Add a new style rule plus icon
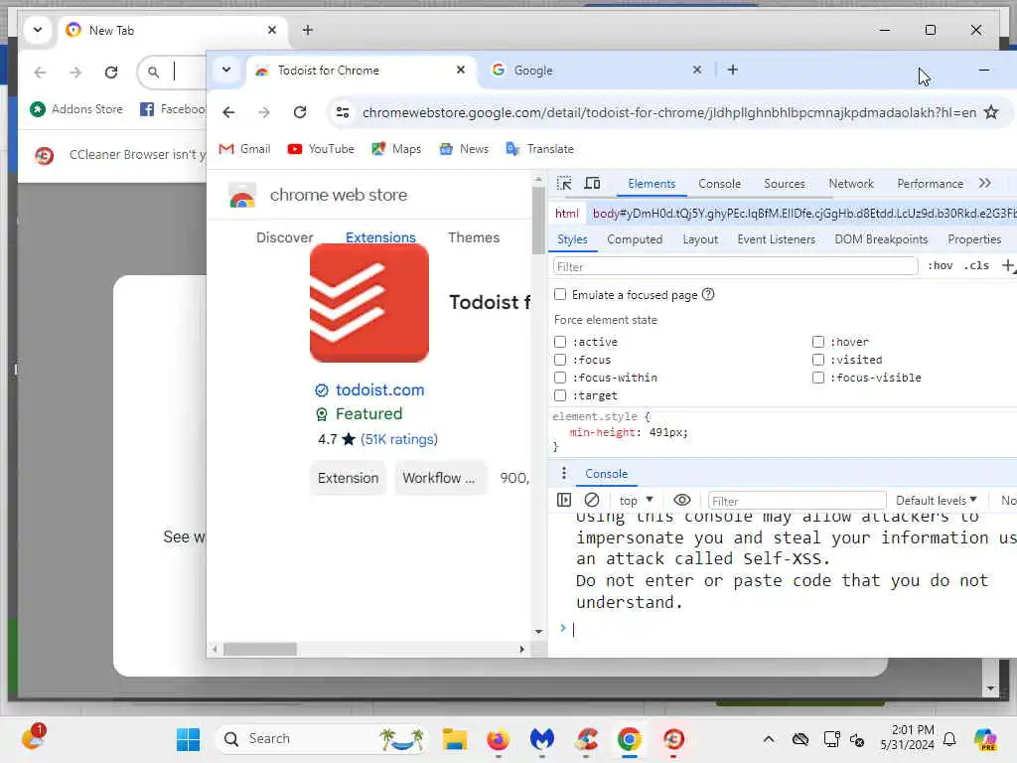Viewport: 1017px width, 763px height. click(1008, 265)
